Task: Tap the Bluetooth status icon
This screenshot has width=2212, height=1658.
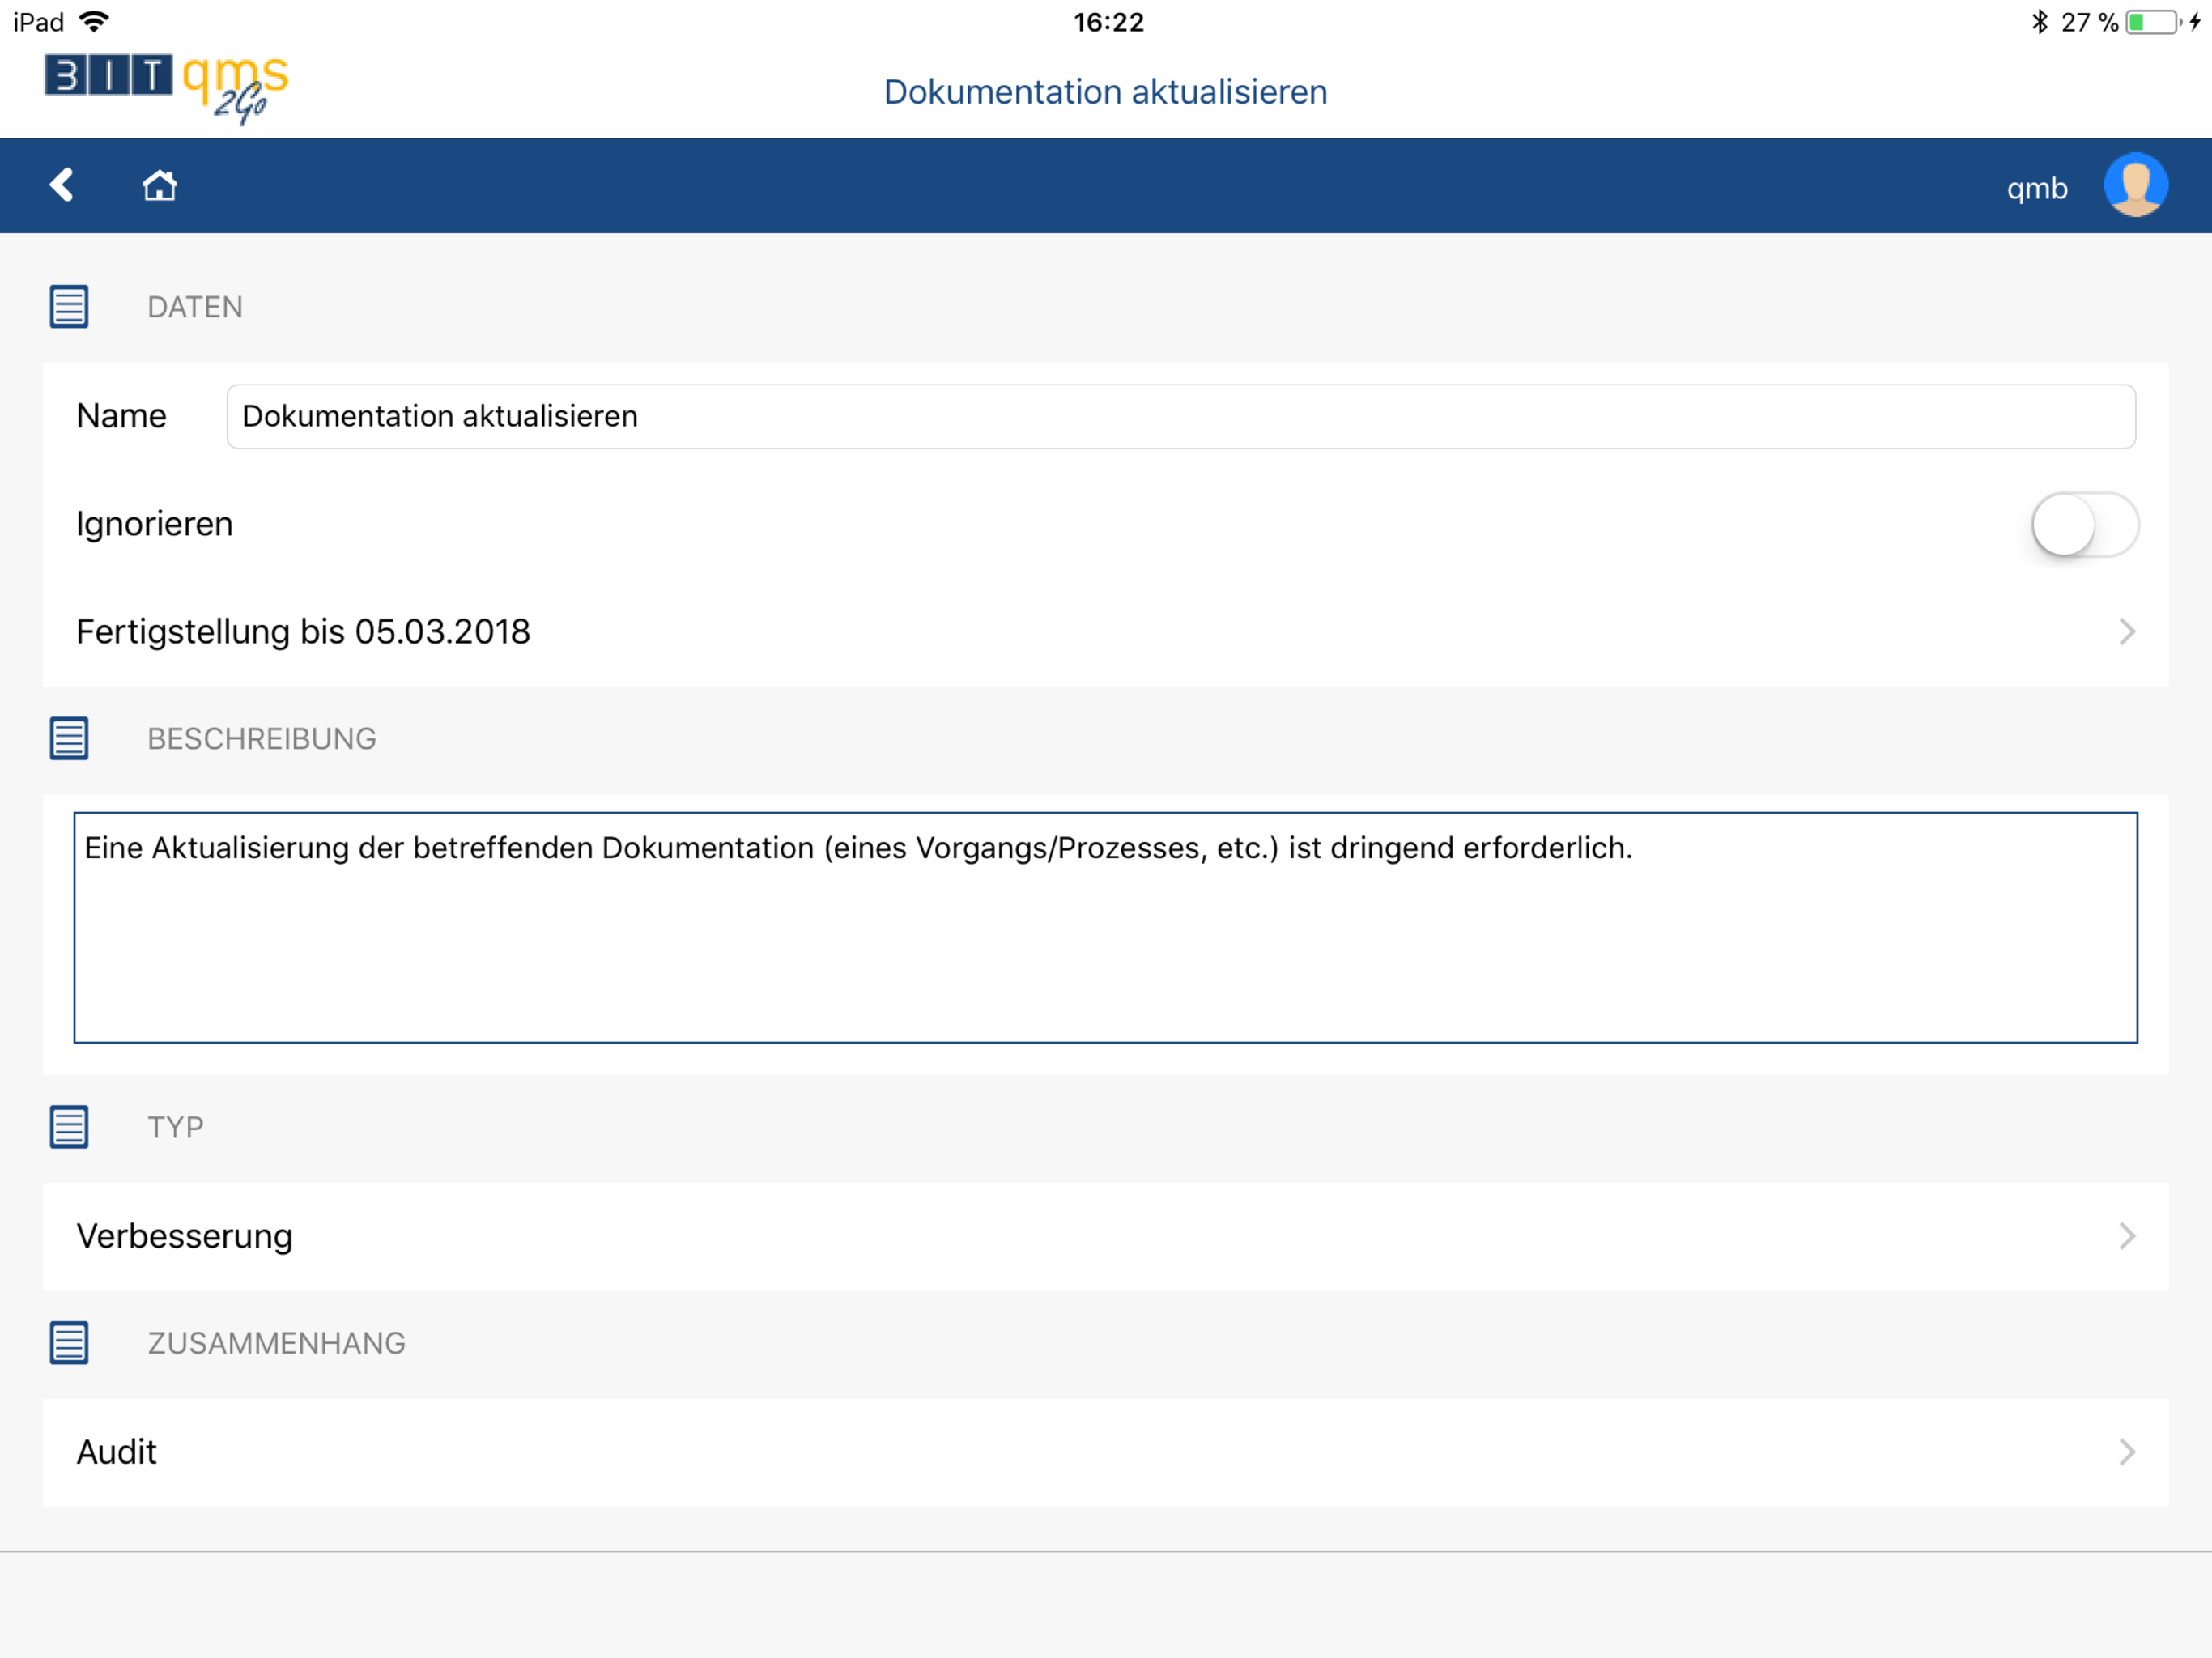Action: (x=2039, y=21)
